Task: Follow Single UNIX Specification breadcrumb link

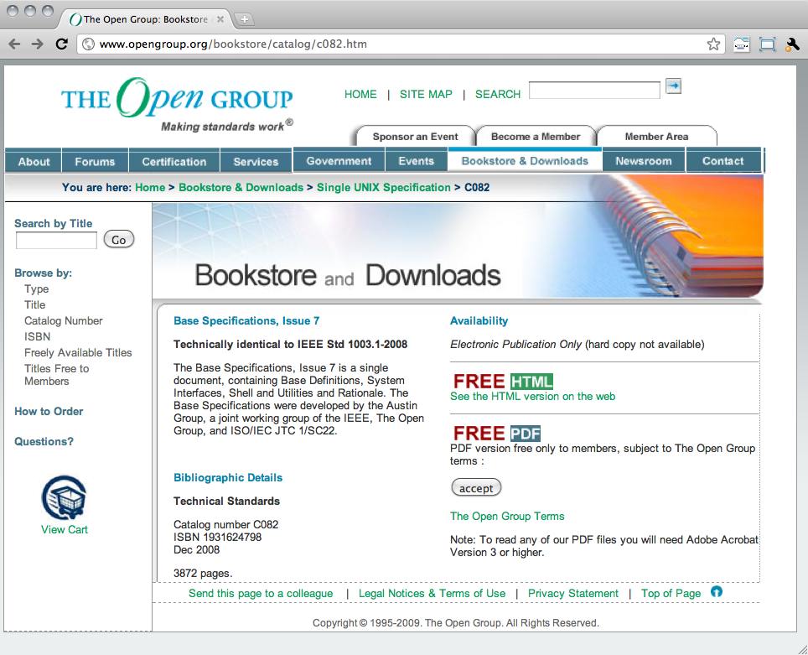Action: coord(383,188)
